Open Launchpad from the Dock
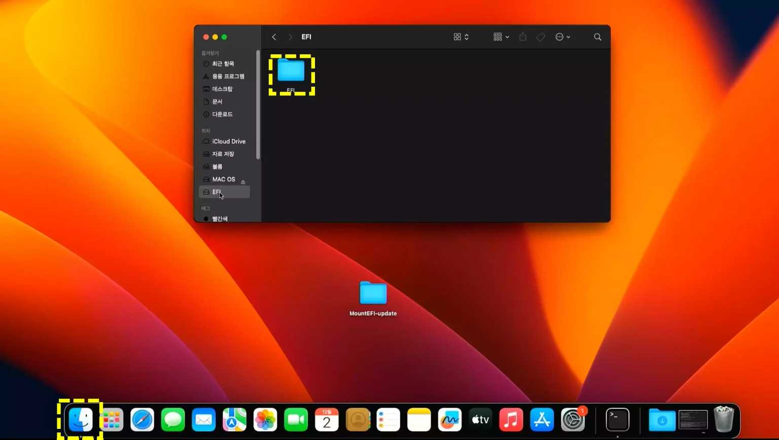779x440 pixels. point(111,420)
